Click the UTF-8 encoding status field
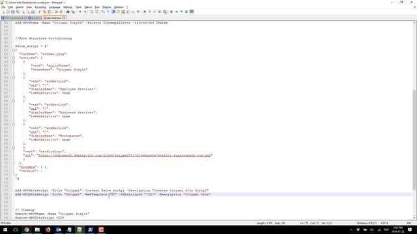417x234 pixels. tap(384, 223)
